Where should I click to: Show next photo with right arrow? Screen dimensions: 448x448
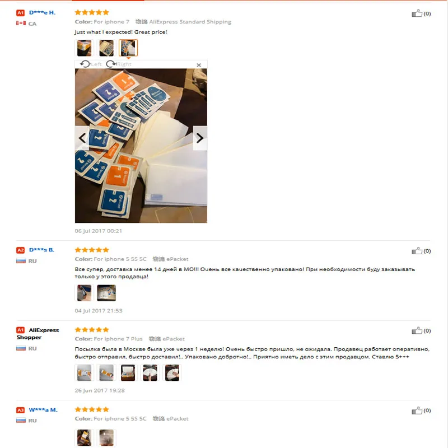coord(200,138)
